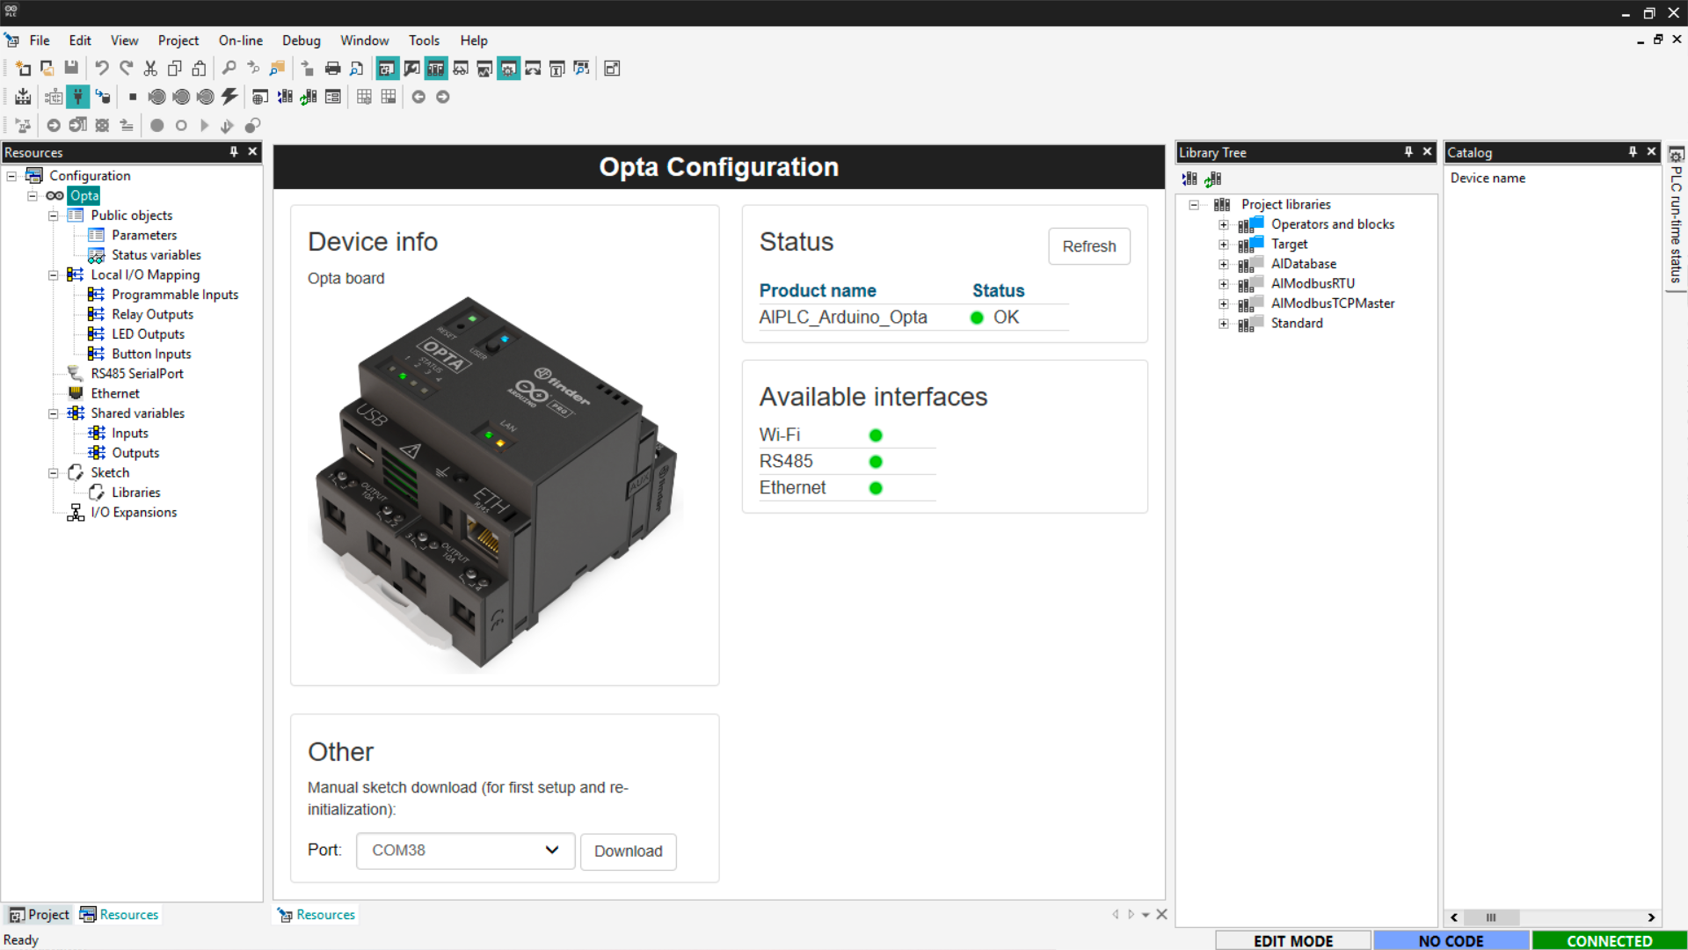Viewport: 1688px width, 950px height.
Task: Click the Print toolbar icon
Action: [332, 68]
